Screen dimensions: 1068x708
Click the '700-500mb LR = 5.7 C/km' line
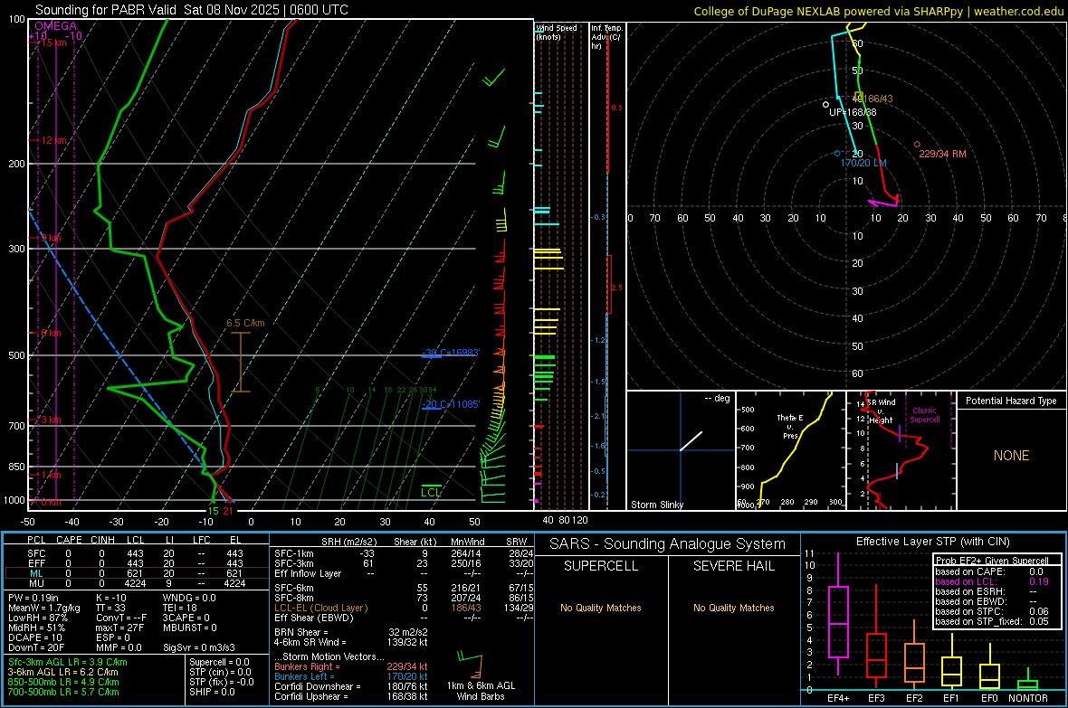coord(63,692)
